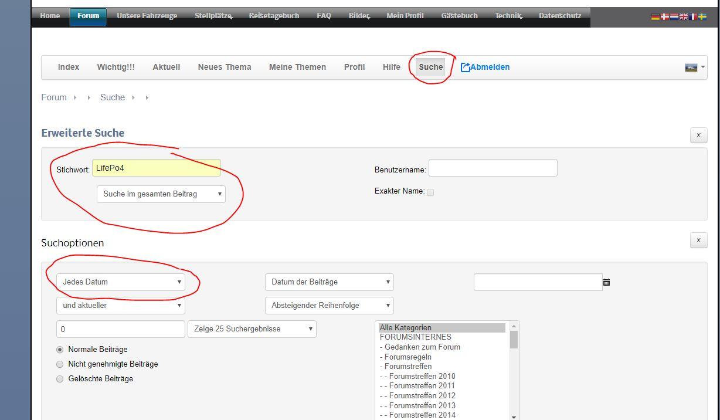
Task: Click into the Benutzername input field
Action: coord(493,168)
